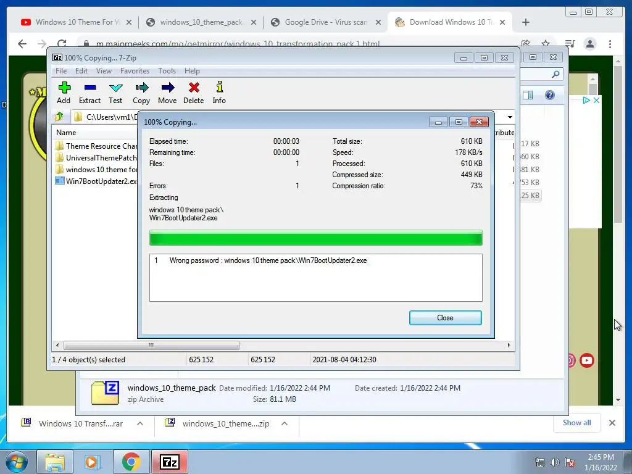Image resolution: width=632 pixels, height=474 pixels.
Task: Click Chrome reload page icon
Action: tap(62, 44)
